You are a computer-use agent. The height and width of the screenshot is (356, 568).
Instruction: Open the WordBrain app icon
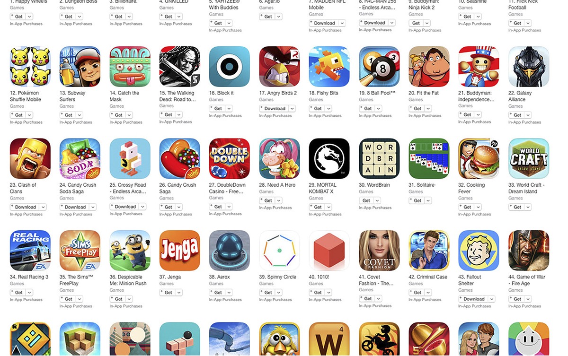[x=379, y=158]
